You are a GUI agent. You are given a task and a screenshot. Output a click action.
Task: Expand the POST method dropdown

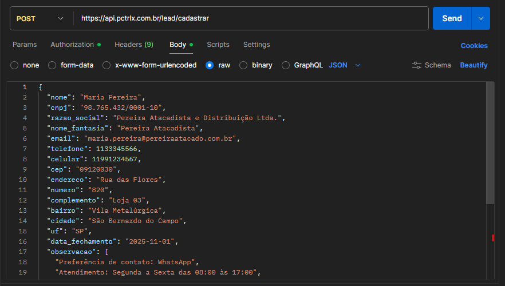pos(38,18)
